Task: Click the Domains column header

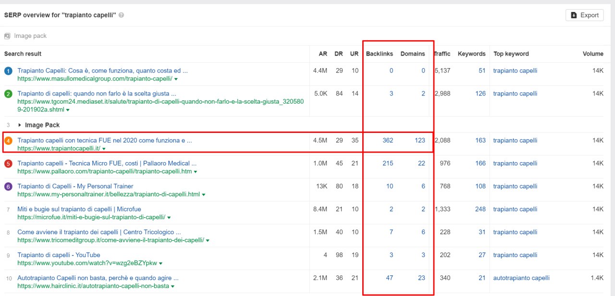Action: coord(413,54)
